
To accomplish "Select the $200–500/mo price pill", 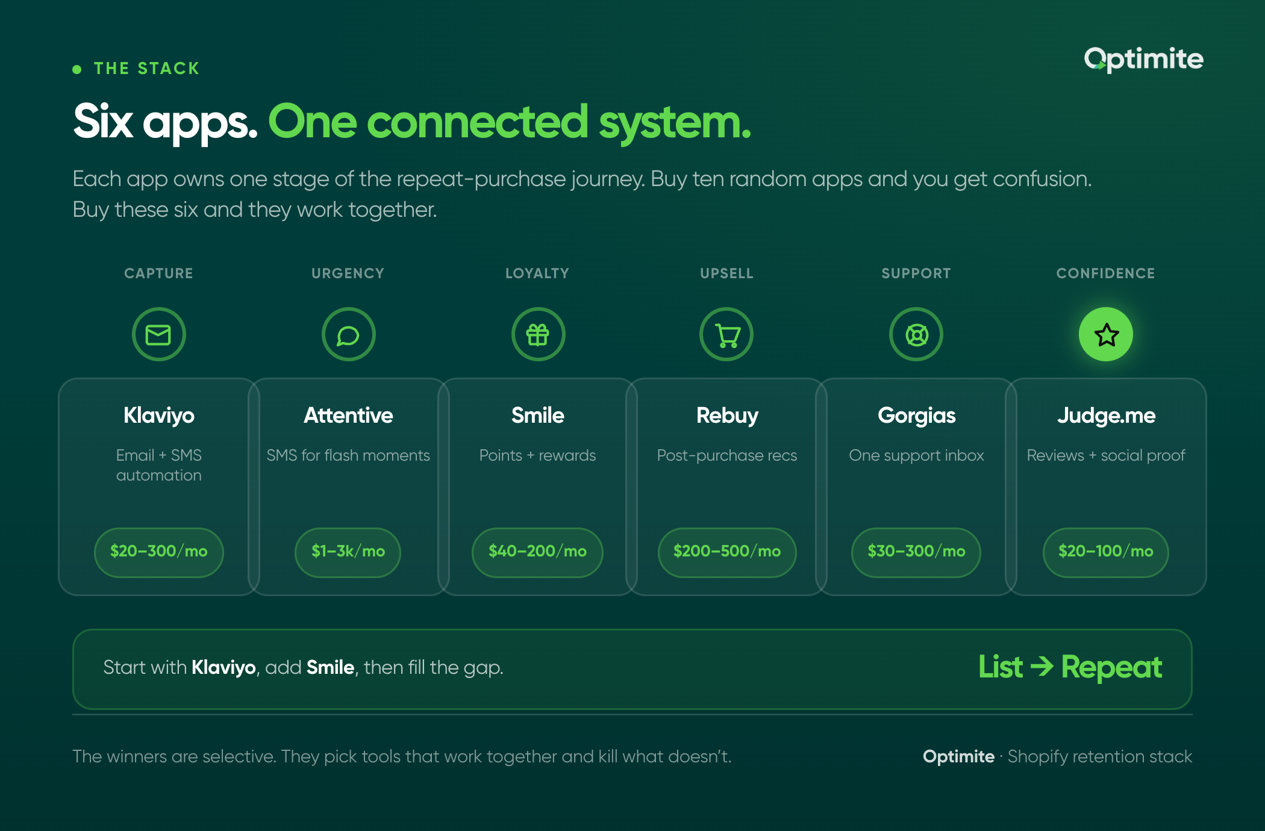I will tap(727, 552).
